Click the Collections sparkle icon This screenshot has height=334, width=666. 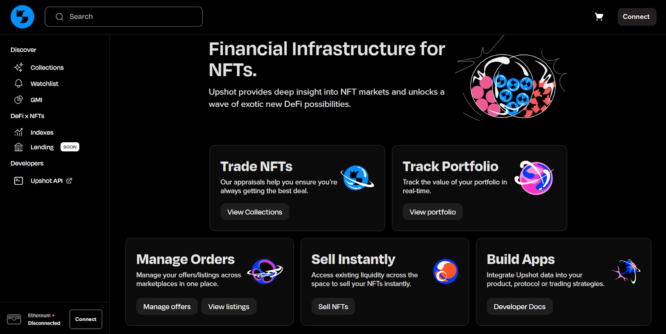click(x=19, y=67)
